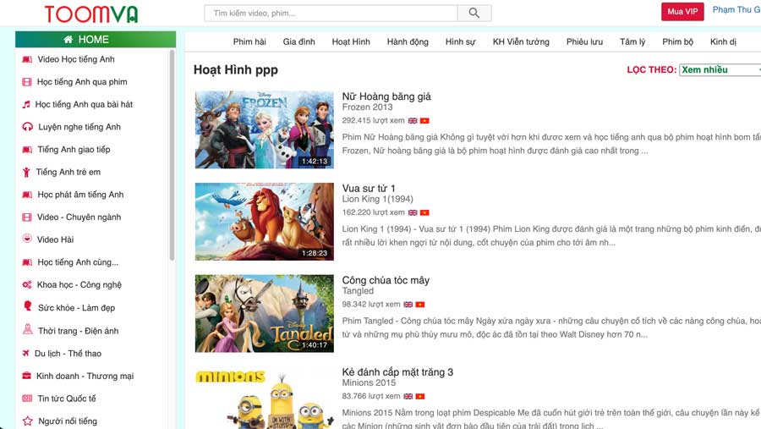Screen dimensions: 761x429
Task: Click book icon beside Video Học tiếng Anh
Action: click(x=27, y=59)
